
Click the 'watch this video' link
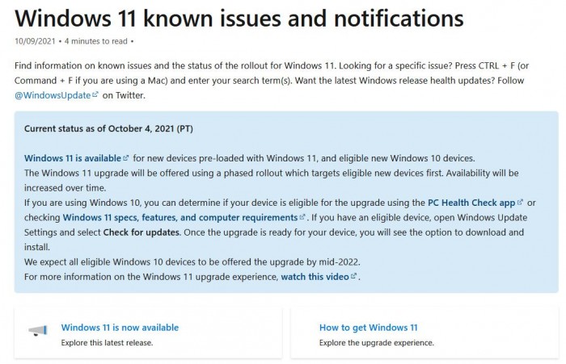(x=315, y=277)
